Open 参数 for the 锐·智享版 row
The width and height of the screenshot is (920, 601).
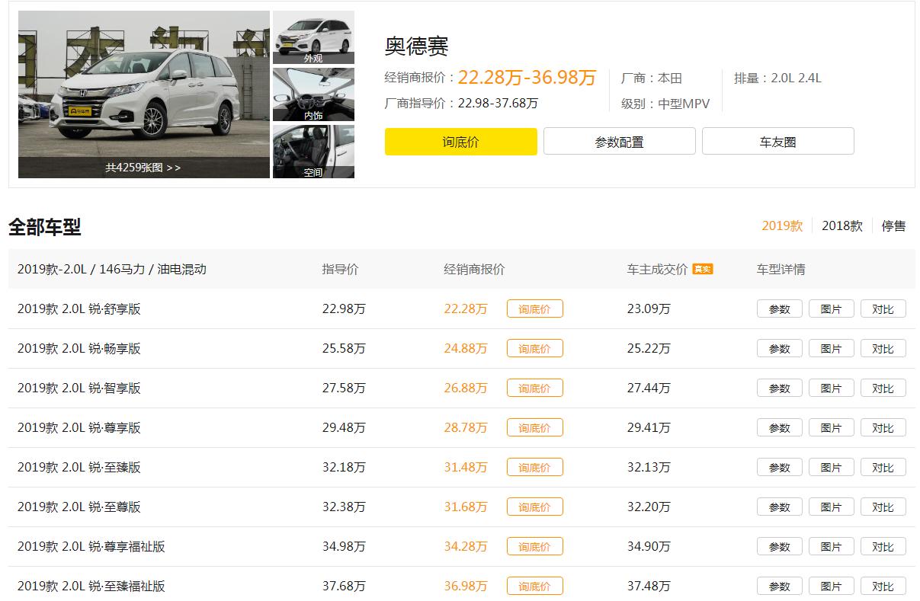pos(779,388)
